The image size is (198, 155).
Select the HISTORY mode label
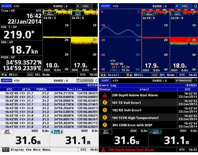point(106,6)
